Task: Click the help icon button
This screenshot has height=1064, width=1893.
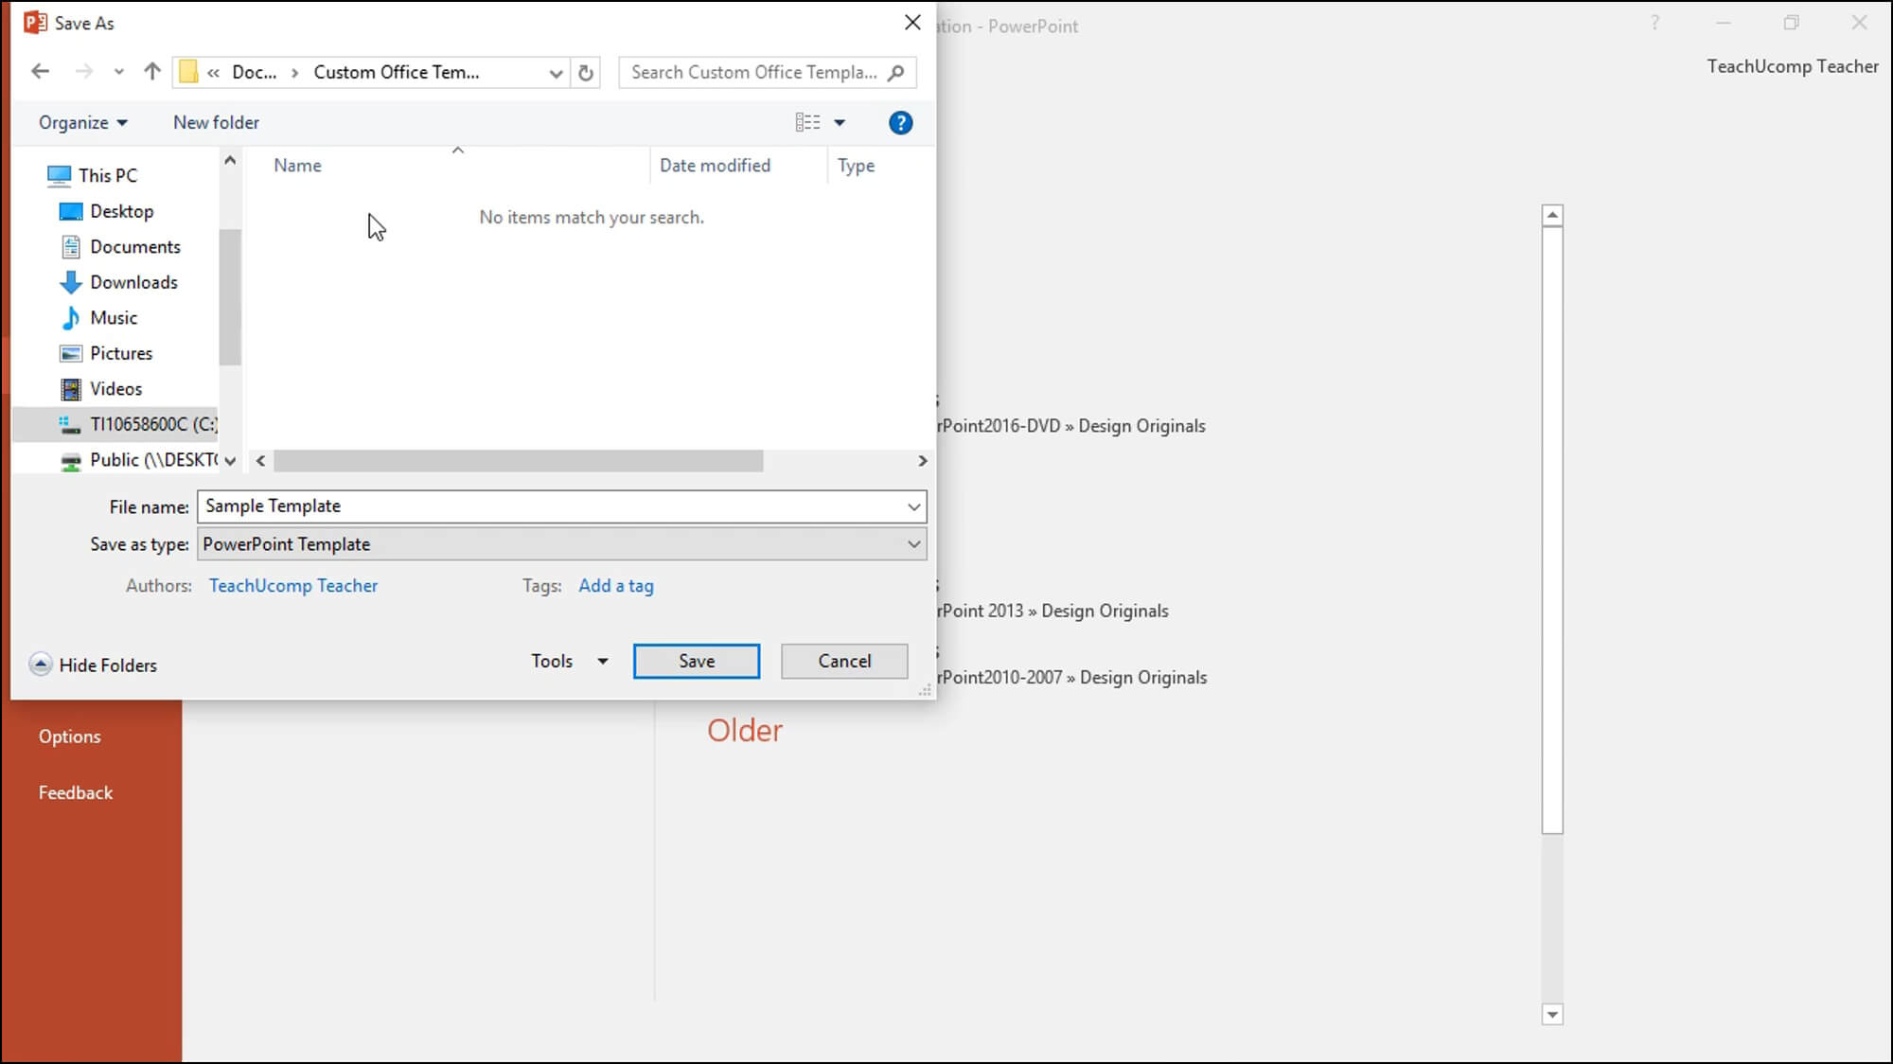Action: click(900, 122)
